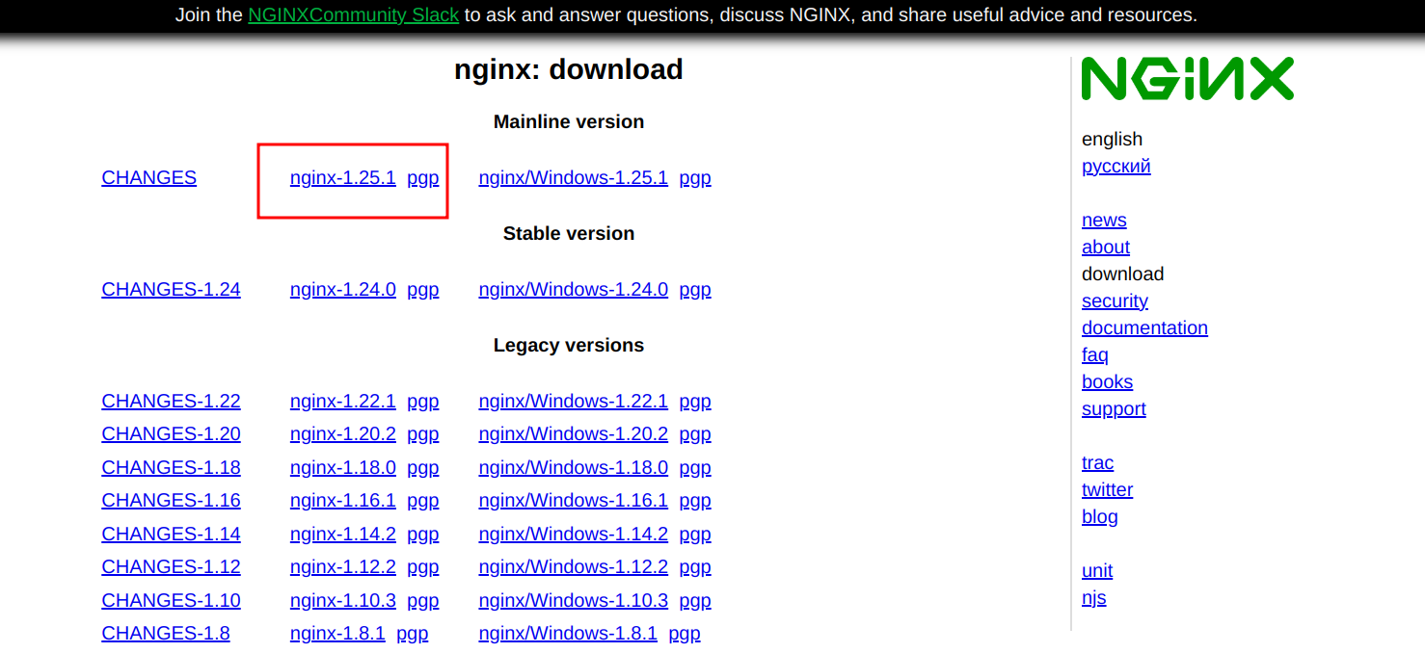
Task: Go to the news page
Action: (1104, 220)
